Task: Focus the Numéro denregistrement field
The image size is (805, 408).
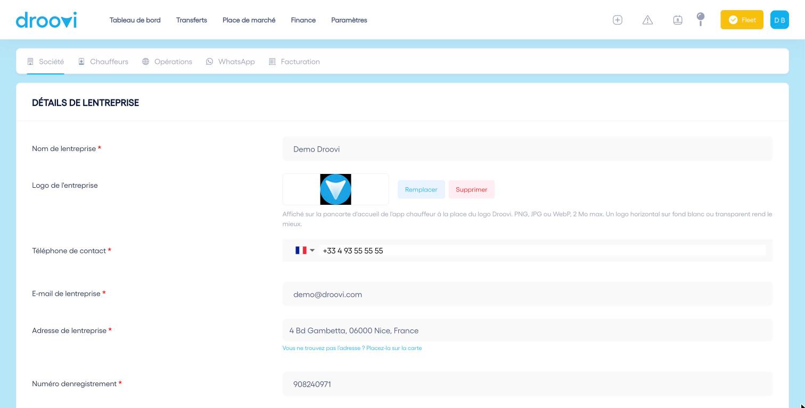Action: click(x=527, y=384)
